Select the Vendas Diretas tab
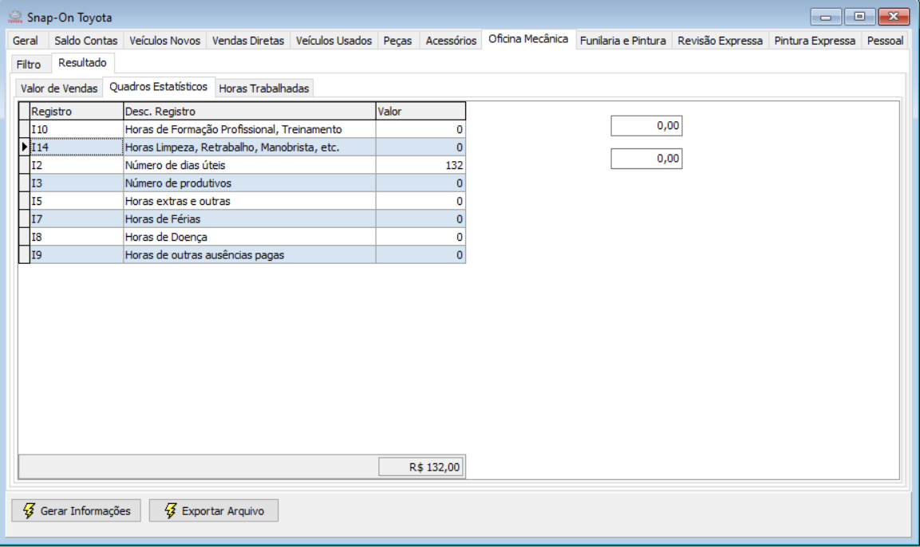 [x=247, y=41]
